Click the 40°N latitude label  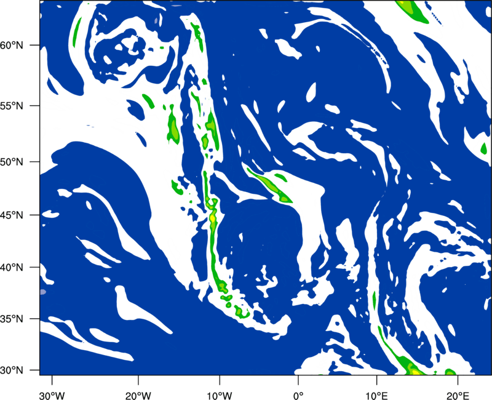click(x=12, y=268)
